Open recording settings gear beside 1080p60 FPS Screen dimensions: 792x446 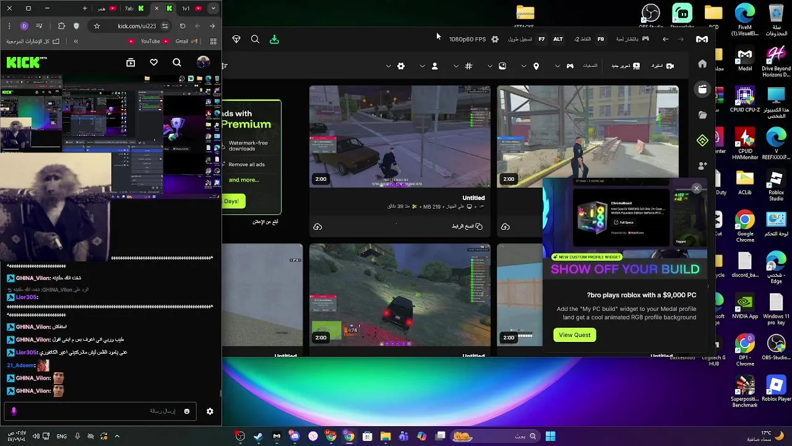[x=495, y=39]
